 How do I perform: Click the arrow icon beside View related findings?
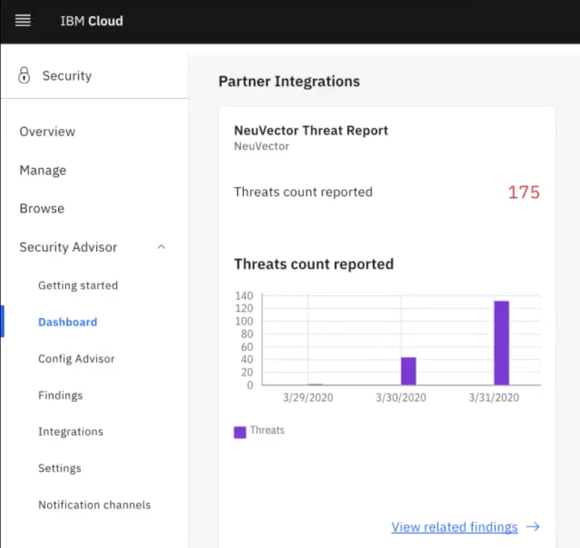[x=533, y=527]
